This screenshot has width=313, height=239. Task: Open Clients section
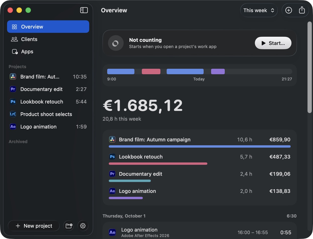coord(48,39)
